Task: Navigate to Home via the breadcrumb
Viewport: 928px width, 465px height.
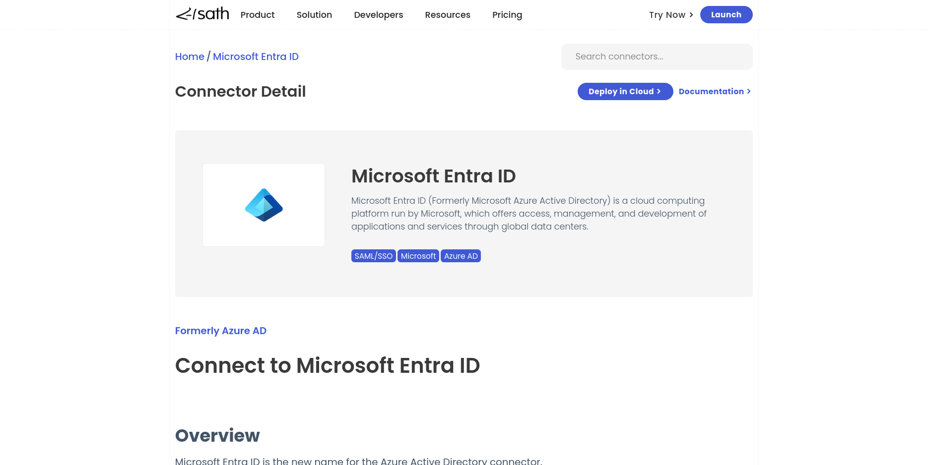Action: (190, 57)
